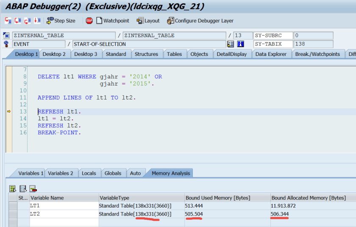This screenshot has height=227, width=356.
Task: Open the Globals tab
Action: click(113, 173)
